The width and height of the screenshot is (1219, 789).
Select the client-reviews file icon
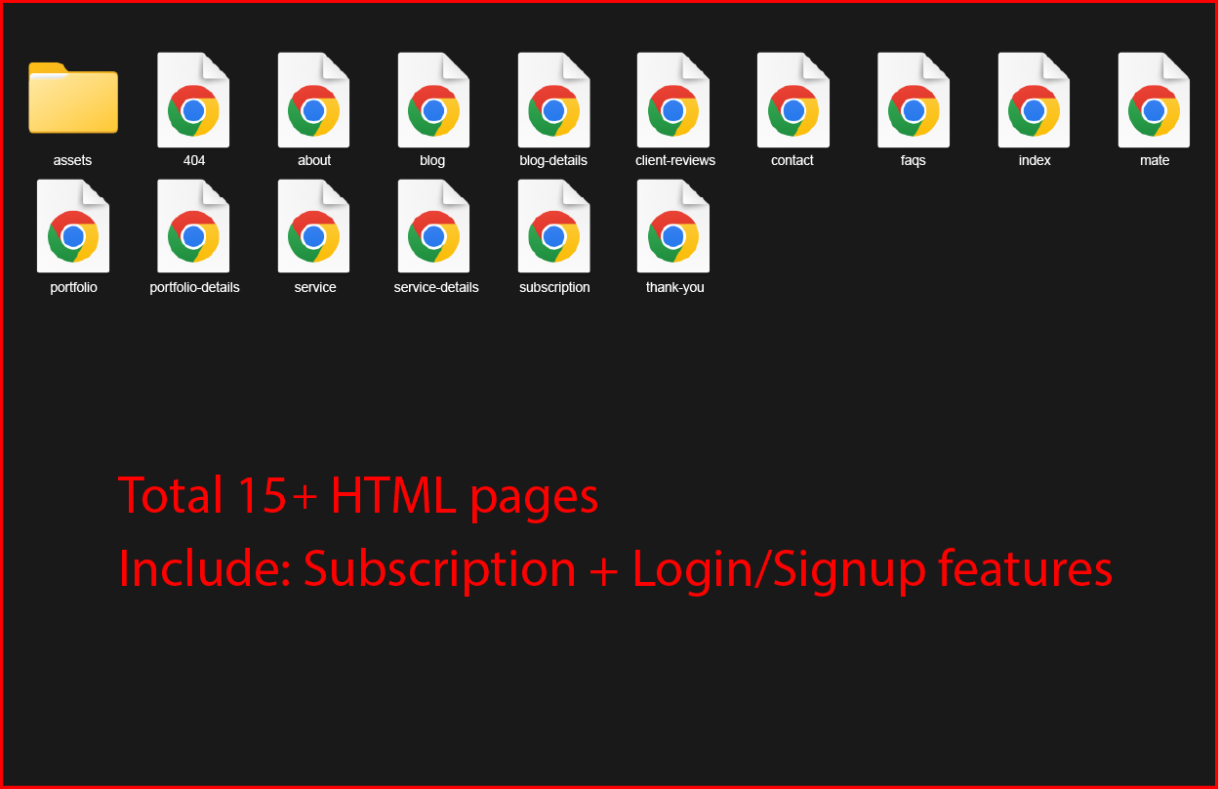click(x=673, y=100)
